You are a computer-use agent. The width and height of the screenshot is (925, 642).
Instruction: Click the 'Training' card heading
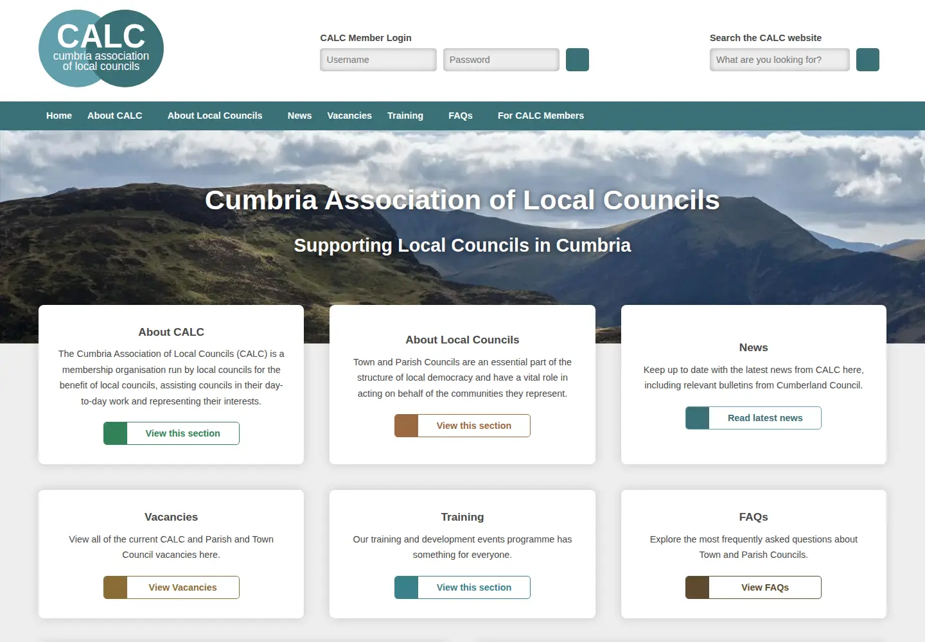pos(463,517)
